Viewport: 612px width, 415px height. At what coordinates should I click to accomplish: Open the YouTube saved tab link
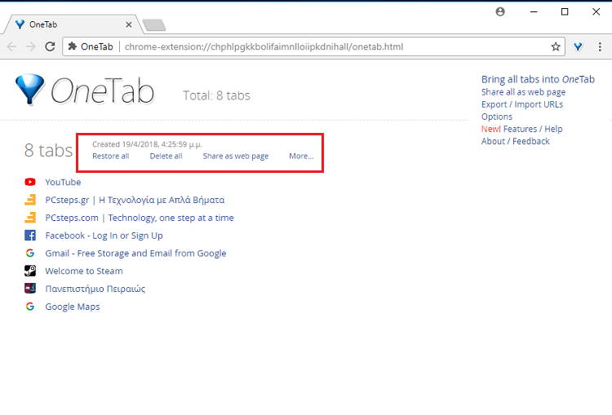click(x=63, y=182)
